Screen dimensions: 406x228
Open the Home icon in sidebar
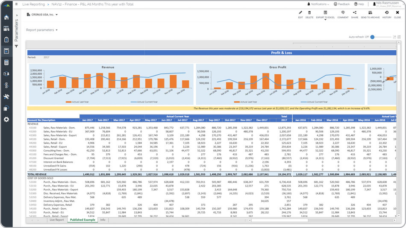point(6,17)
